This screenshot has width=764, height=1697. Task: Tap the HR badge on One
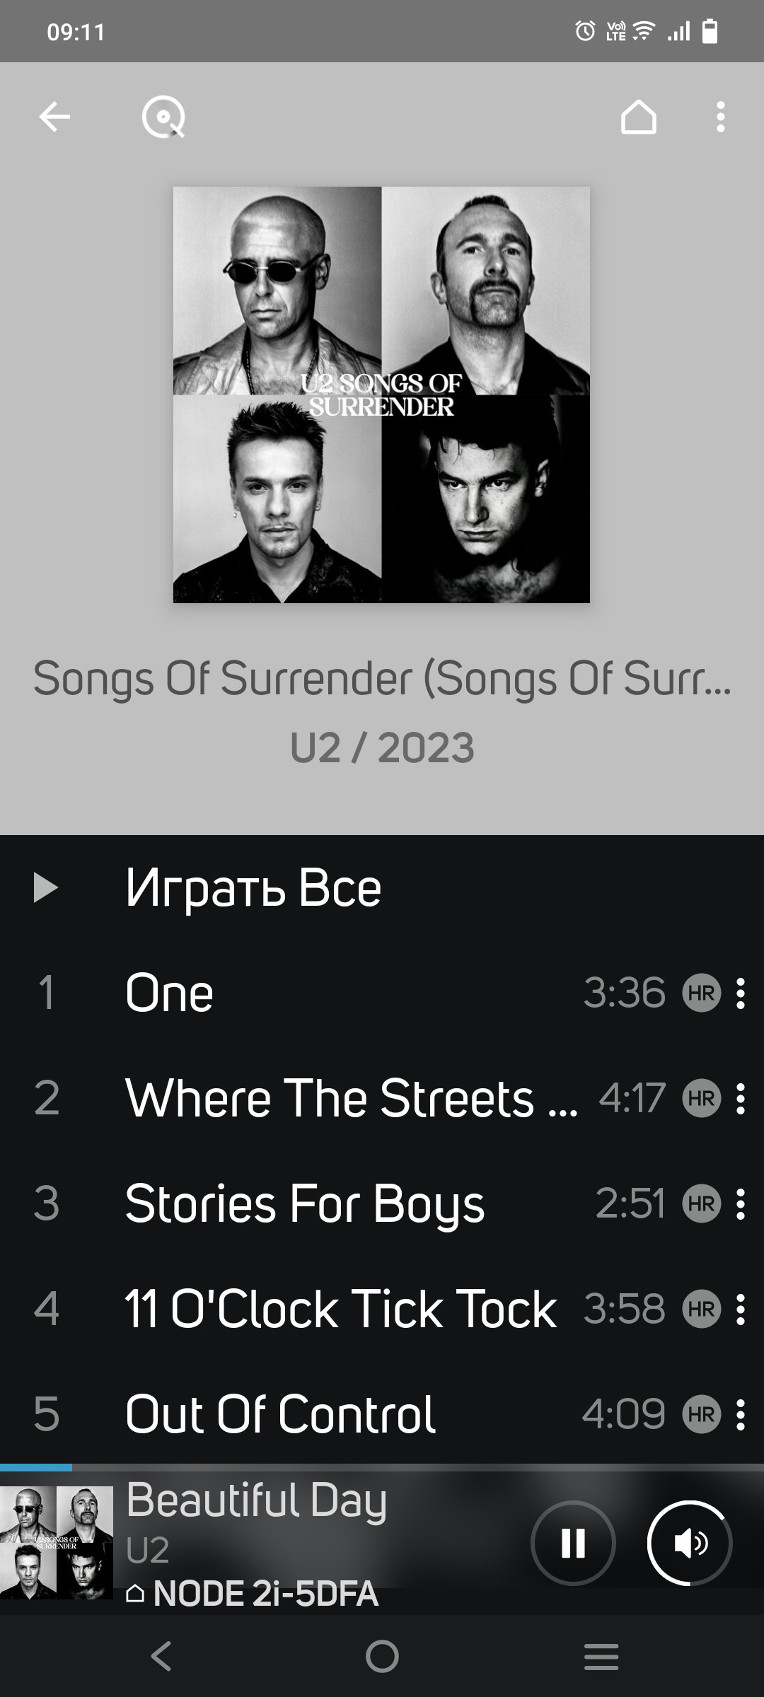coord(701,993)
